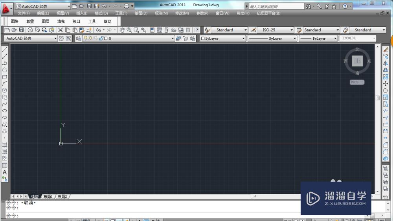
Task: Click the Workspace Settings gear icon
Action: tap(61, 39)
